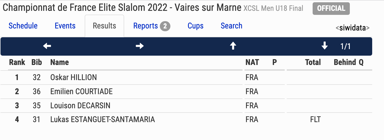The width and height of the screenshot is (384, 140).
Task: Click the right arrow navigation icon
Action: (140, 46)
